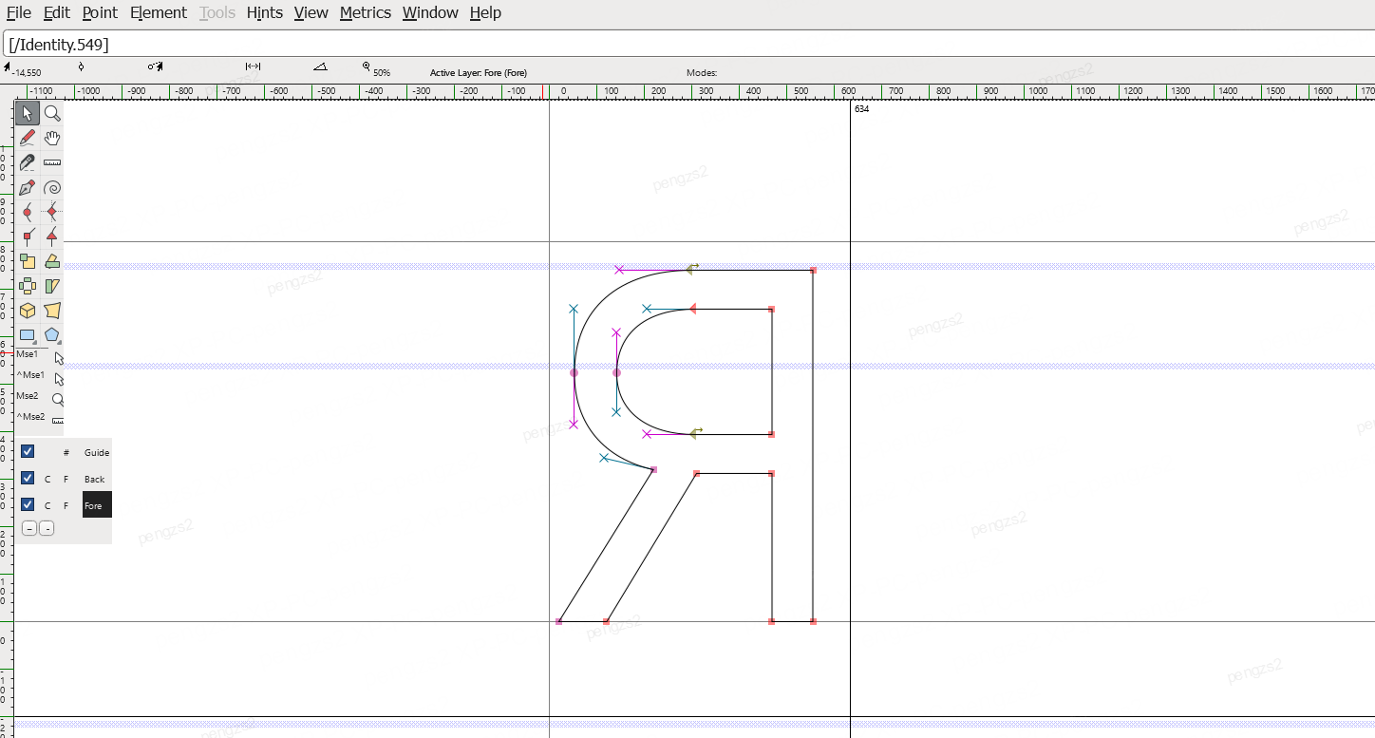Click the Active Layer: Fore status text

(479, 73)
